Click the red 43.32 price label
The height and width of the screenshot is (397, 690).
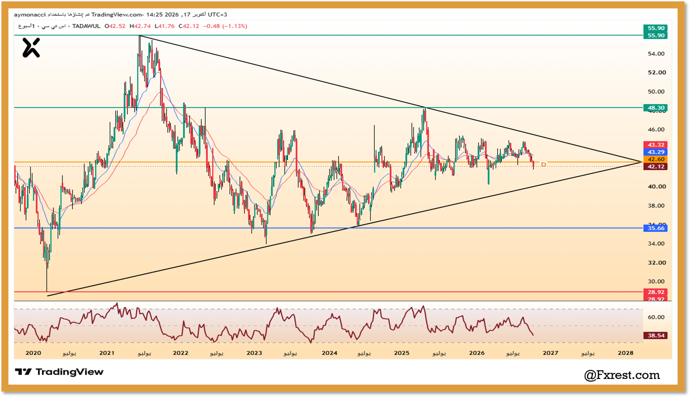(655, 145)
